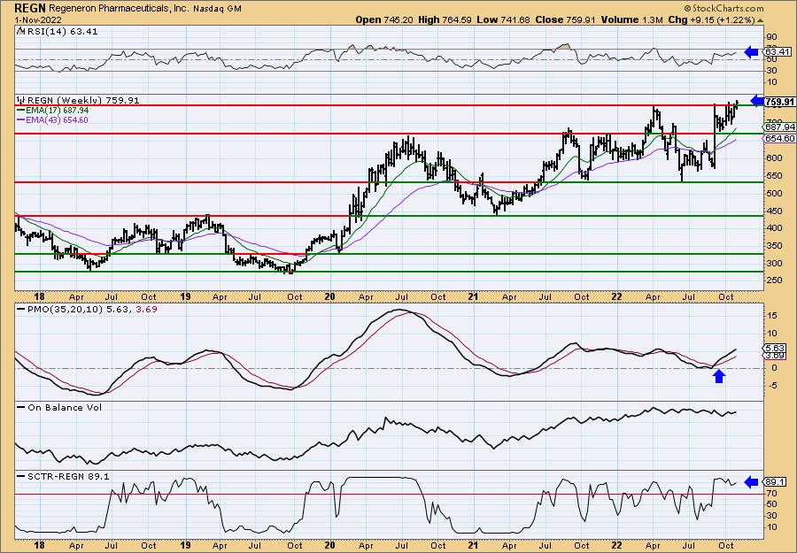Screen dimensions: 797x553
Task: Click the RSI(14) 63.41 legend label
Action: point(62,32)
